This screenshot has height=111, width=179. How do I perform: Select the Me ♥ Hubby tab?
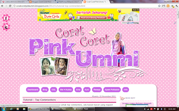(66, 90)
